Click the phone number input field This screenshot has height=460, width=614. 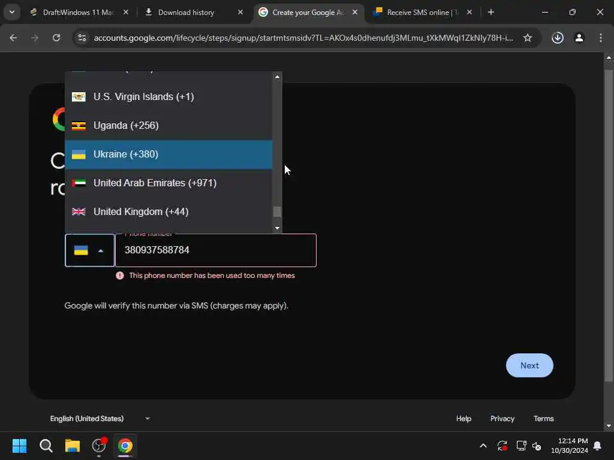pos(216,250)
